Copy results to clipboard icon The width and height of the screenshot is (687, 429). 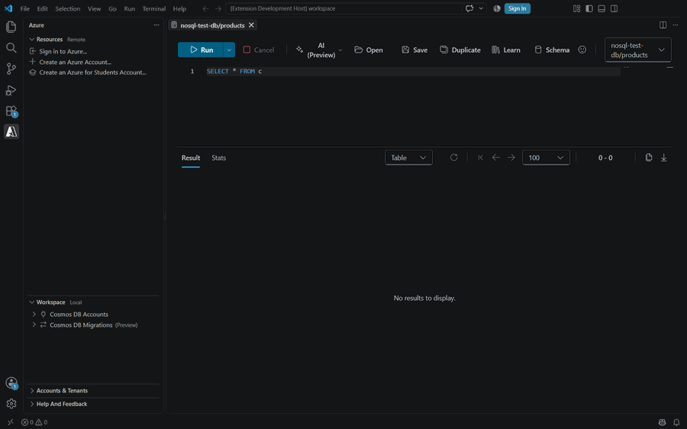click(x=648, y=158)
